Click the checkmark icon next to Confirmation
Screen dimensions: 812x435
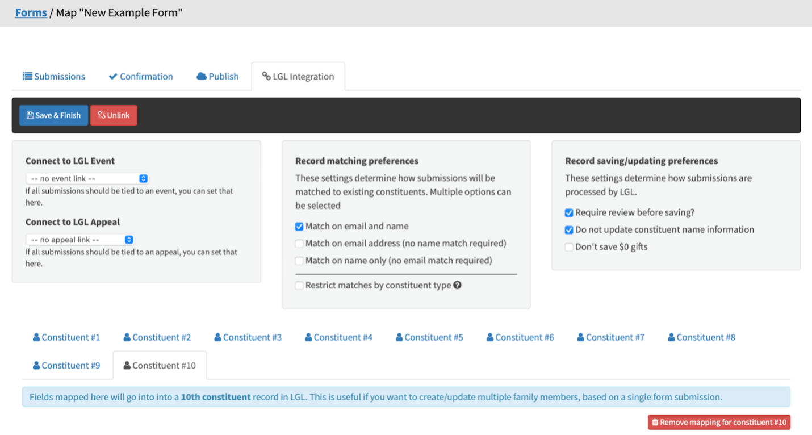113,76
